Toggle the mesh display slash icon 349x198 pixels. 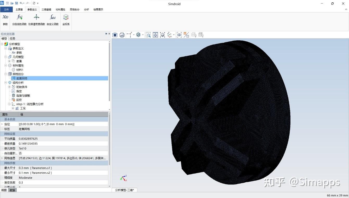click(186, 35)
